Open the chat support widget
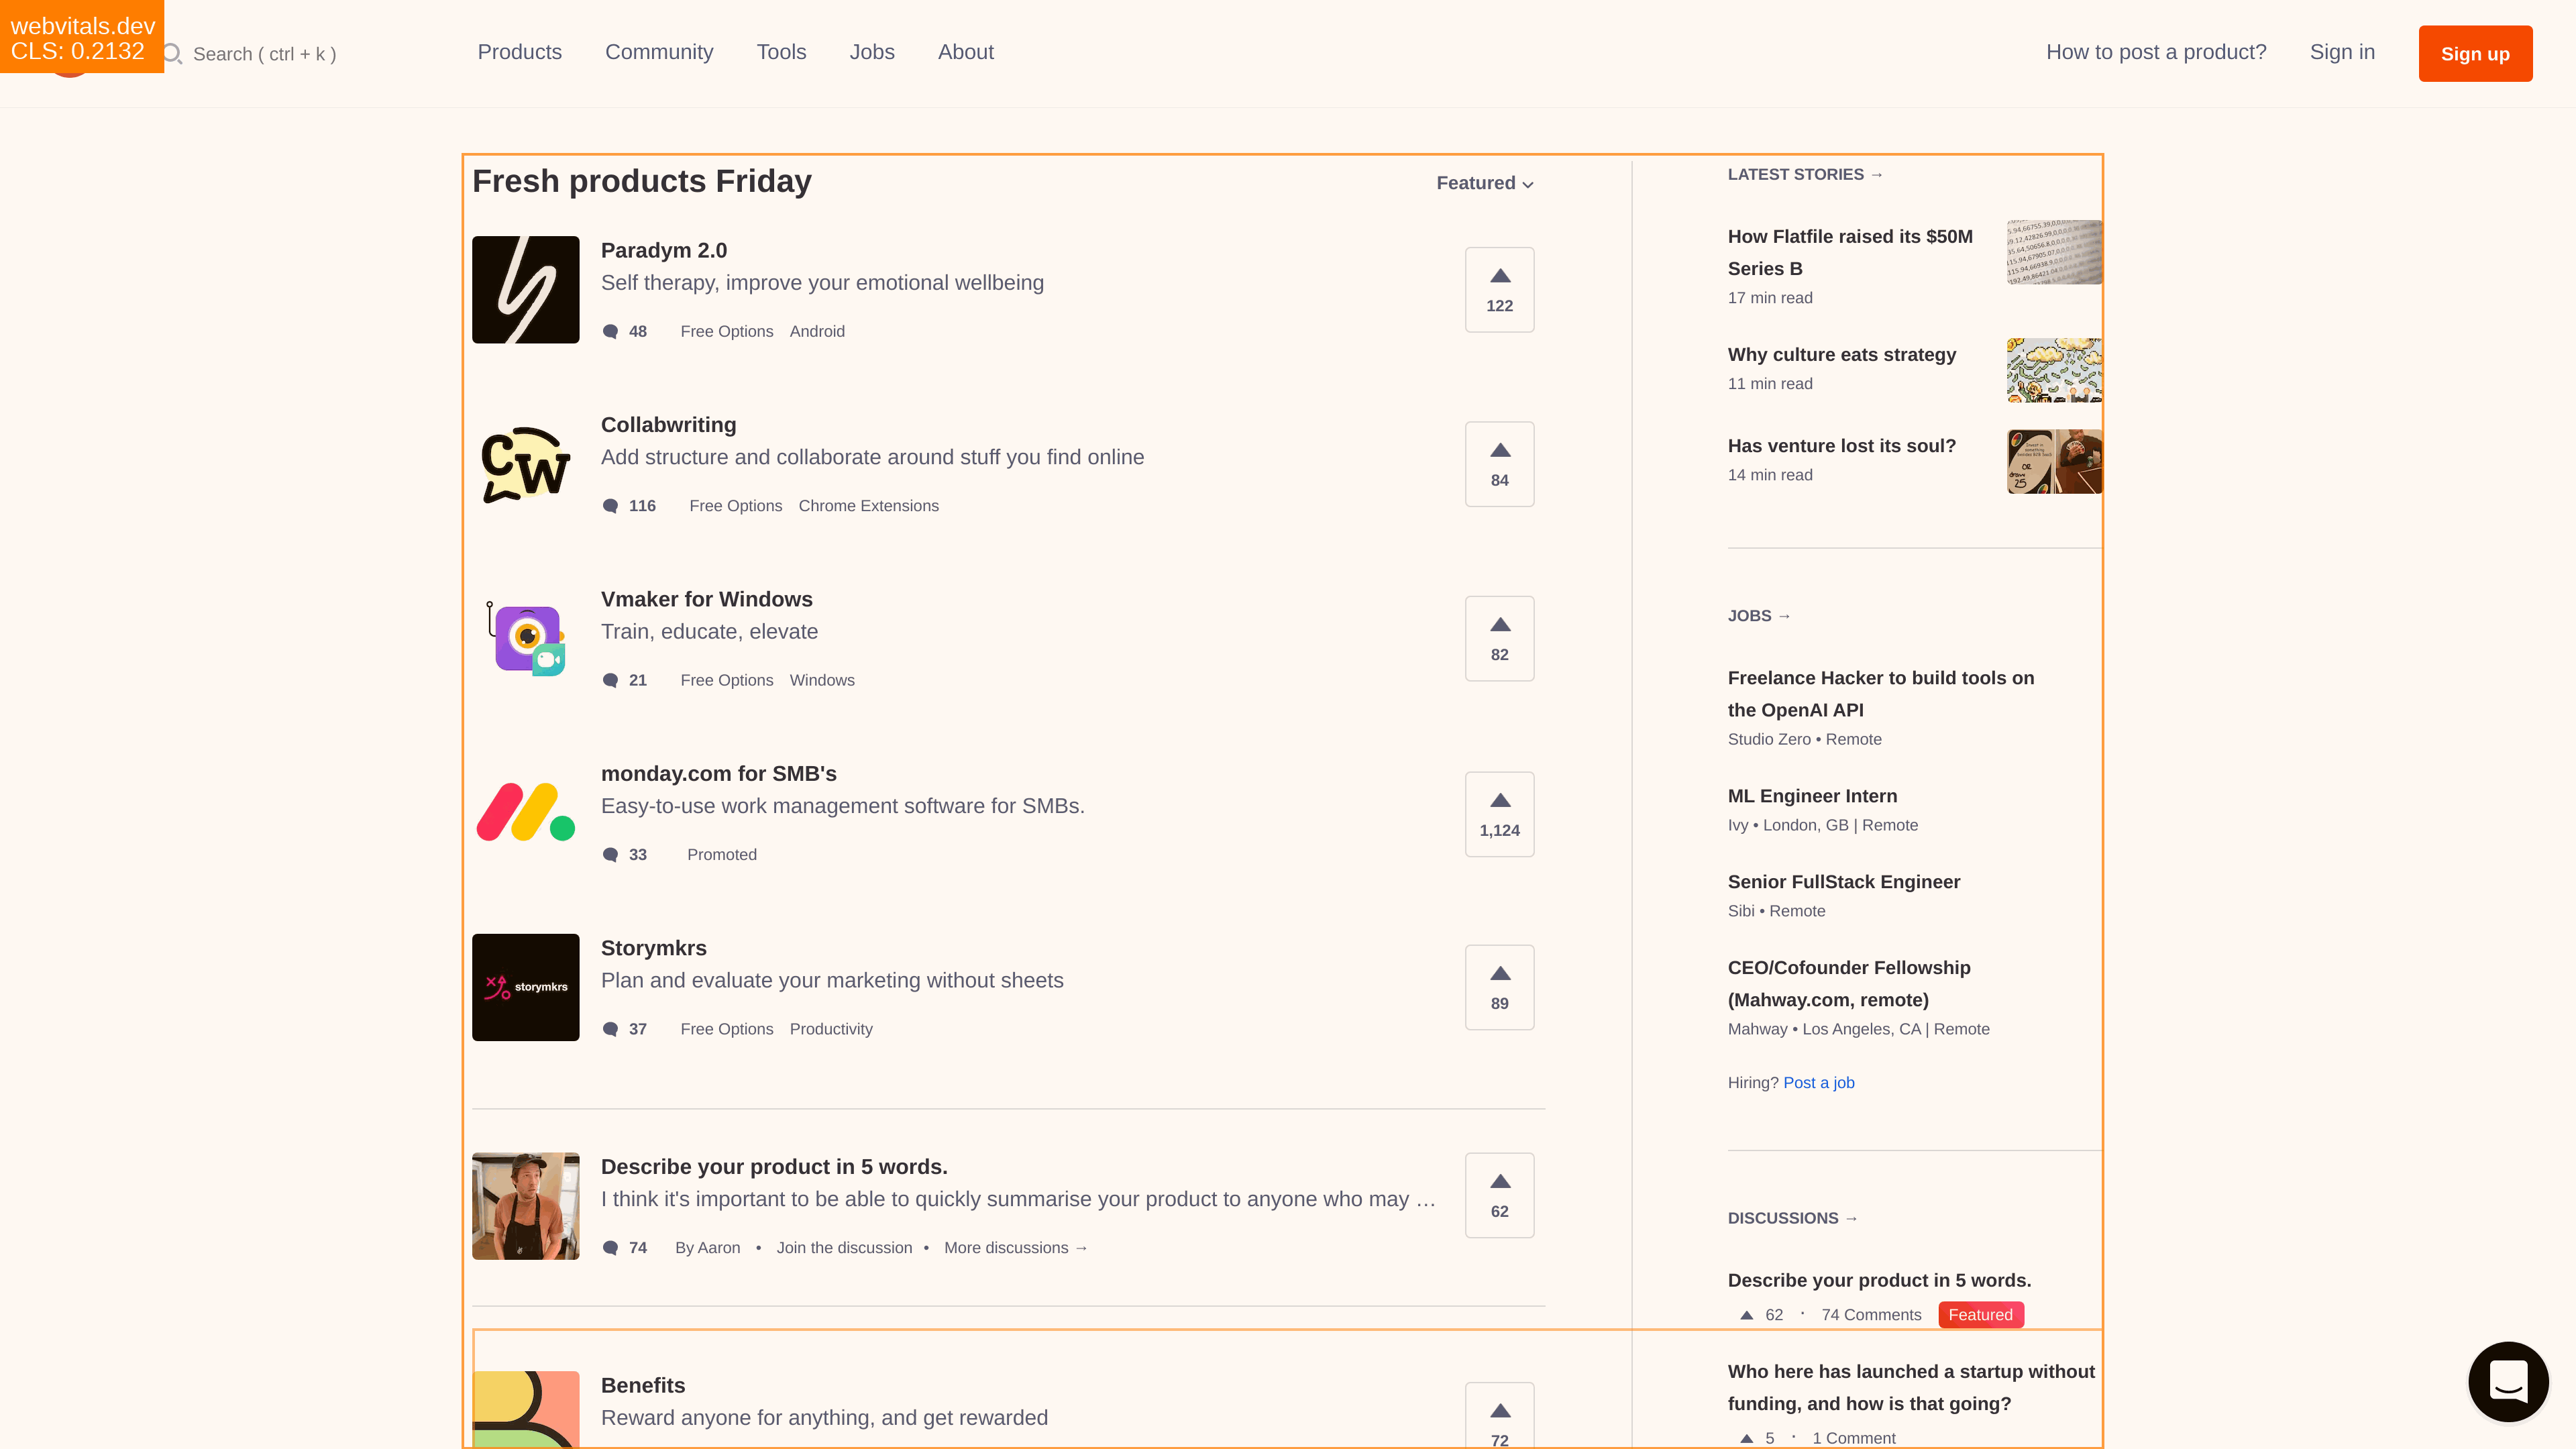Image resolution: width=2576 pixels, height=1449 pixels. pyautogui.click(x=2508, y=1381)
